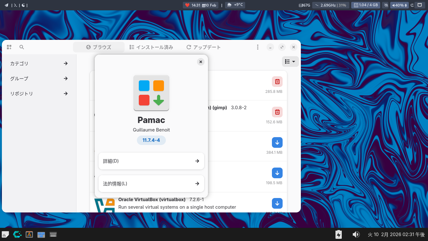Switch to the インストール済み tab
The image size is (428, 241).
(151, 47)
